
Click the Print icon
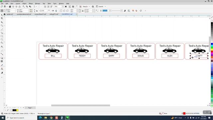(20, 7)
